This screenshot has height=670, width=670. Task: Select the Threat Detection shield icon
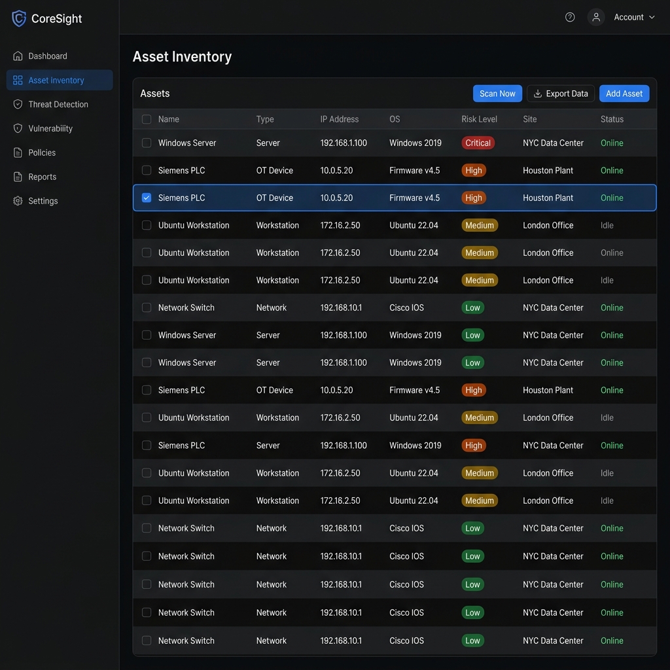(x=17, y=104)
